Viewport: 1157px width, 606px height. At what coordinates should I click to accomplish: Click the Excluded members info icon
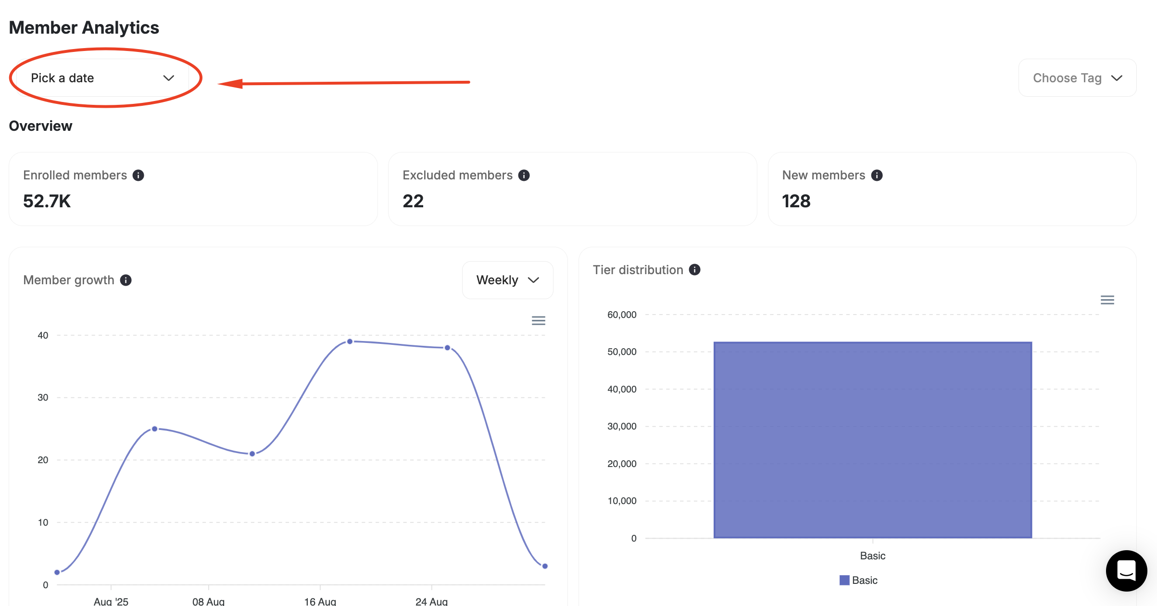pos(524,176)
